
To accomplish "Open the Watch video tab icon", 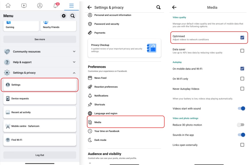I will pyautogui.click(x=24, y=5).
